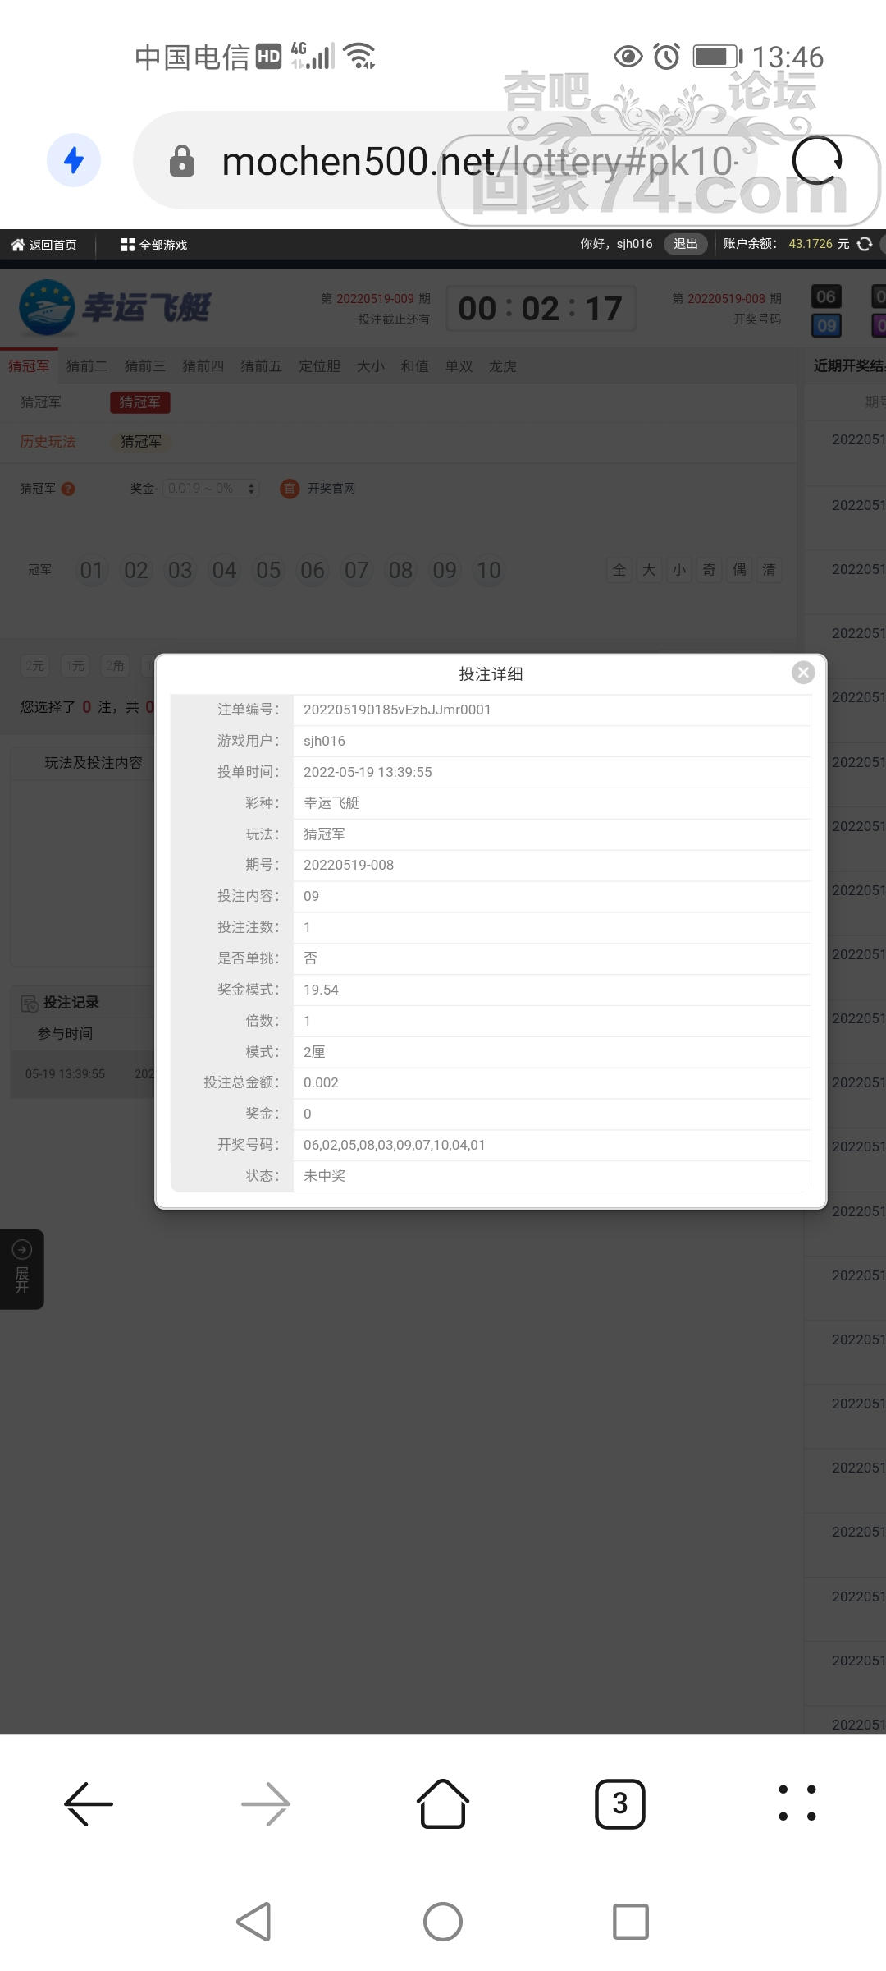Open browser four-dot menu
Image resolution: width=886 pixels, height=1971 pixels.
point(797,1803)
